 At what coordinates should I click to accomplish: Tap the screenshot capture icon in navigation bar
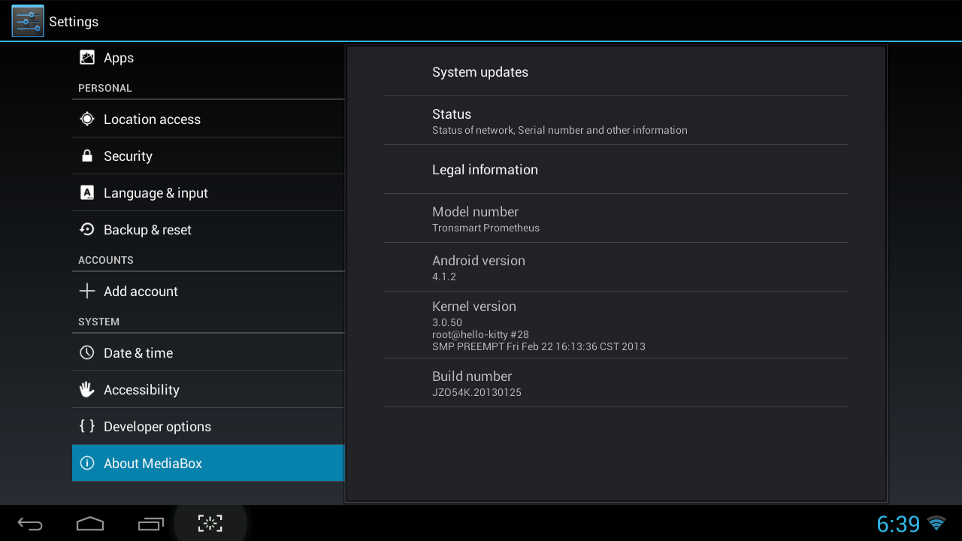click(210, 524)
